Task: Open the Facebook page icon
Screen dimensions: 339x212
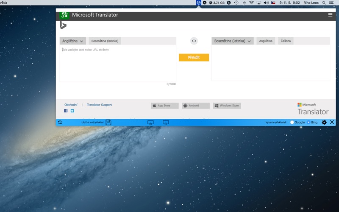Action: [x=66, y=111]
